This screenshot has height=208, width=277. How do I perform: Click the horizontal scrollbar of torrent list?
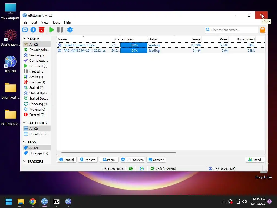118,152
